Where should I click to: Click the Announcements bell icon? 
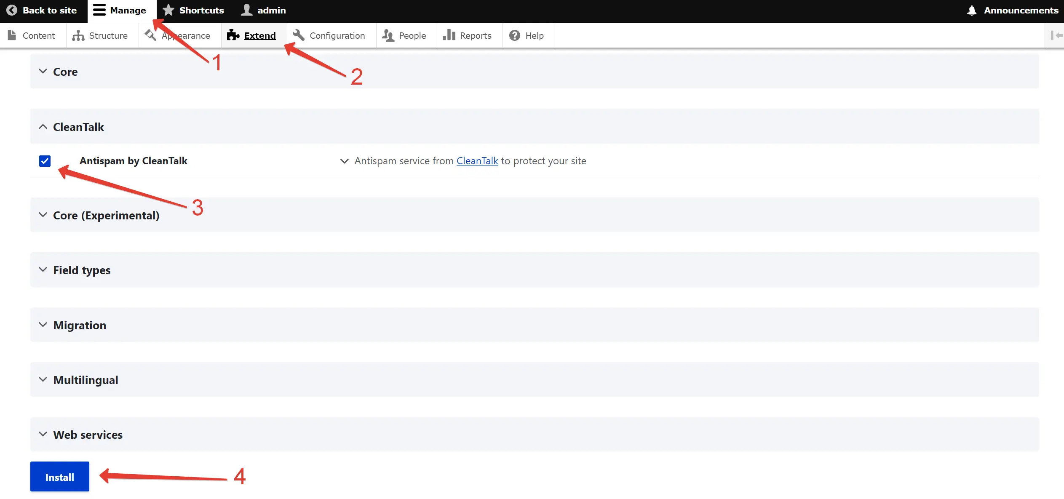[x=972, y=11]
